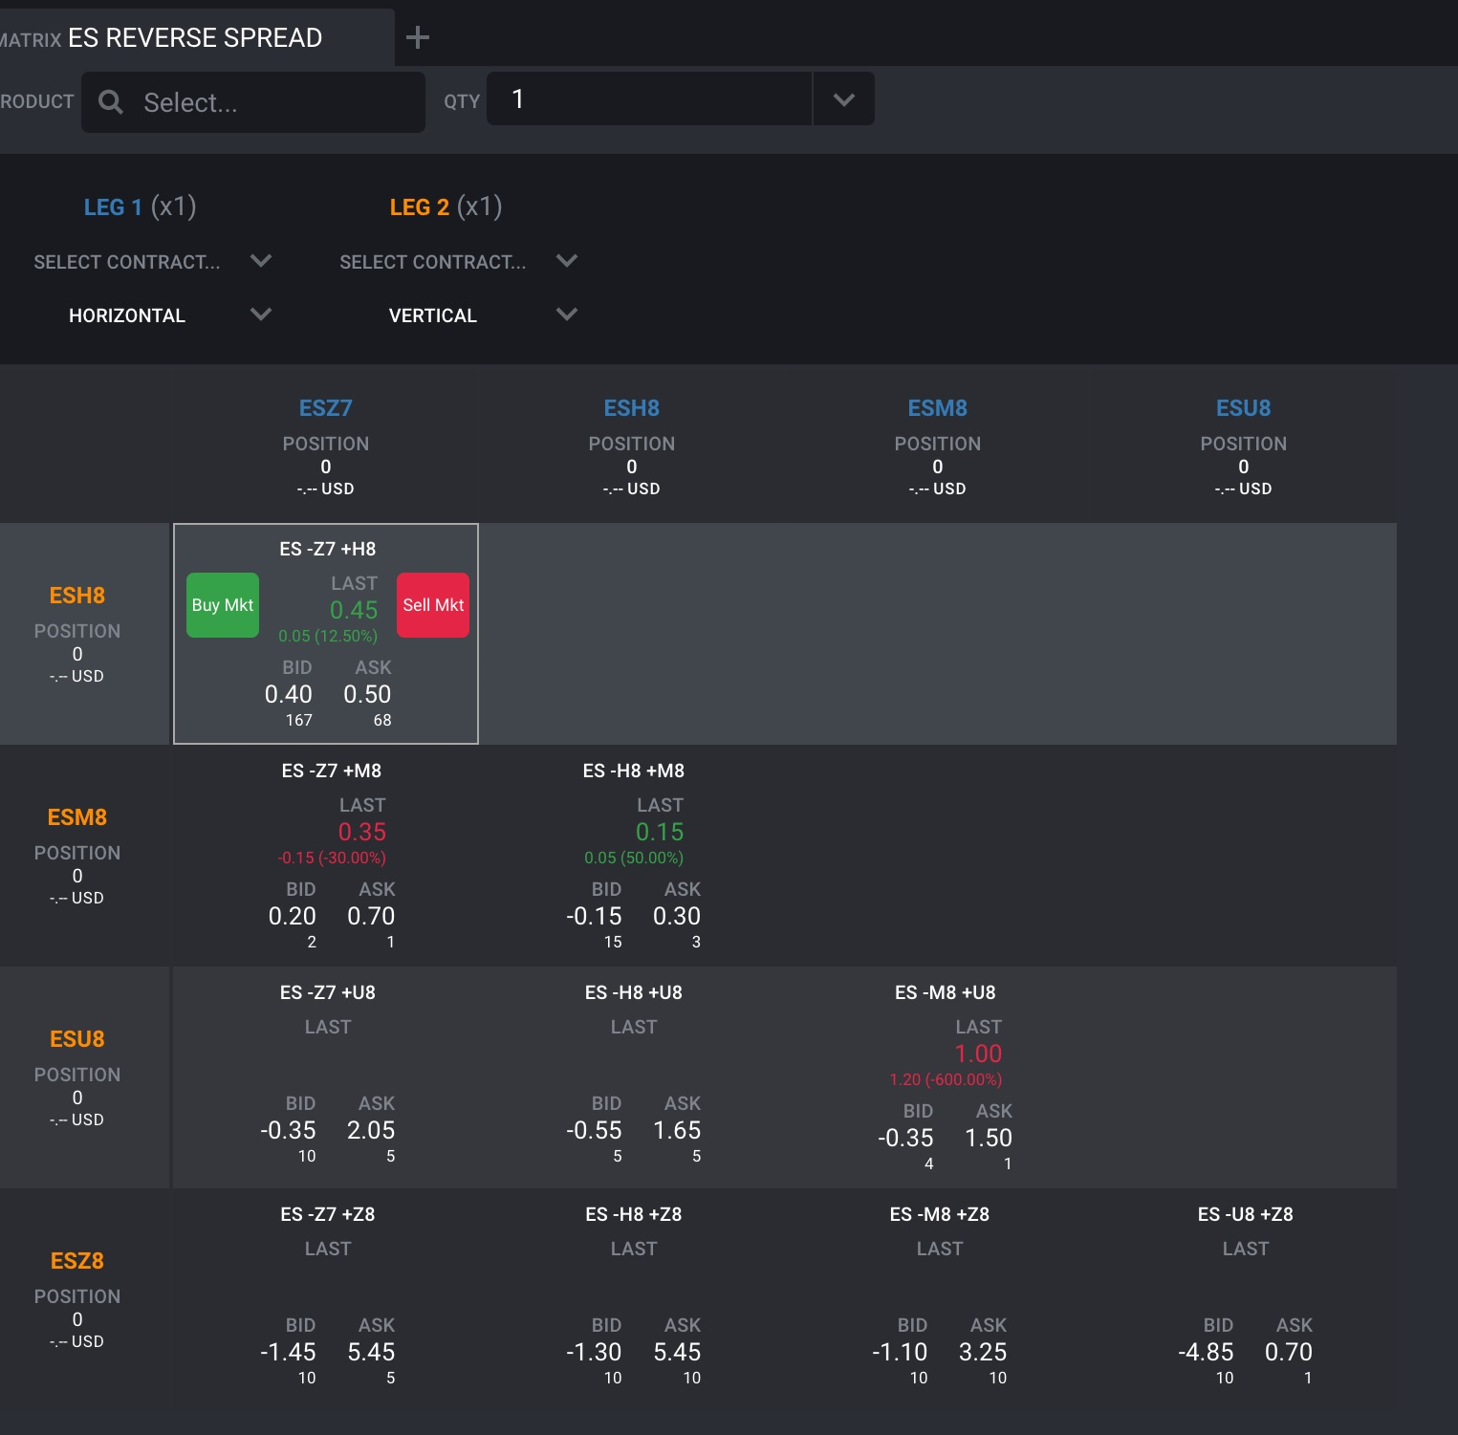Click the Buy Mkt button
This screenshot has width=1458, height=1435.
[223, 605]
